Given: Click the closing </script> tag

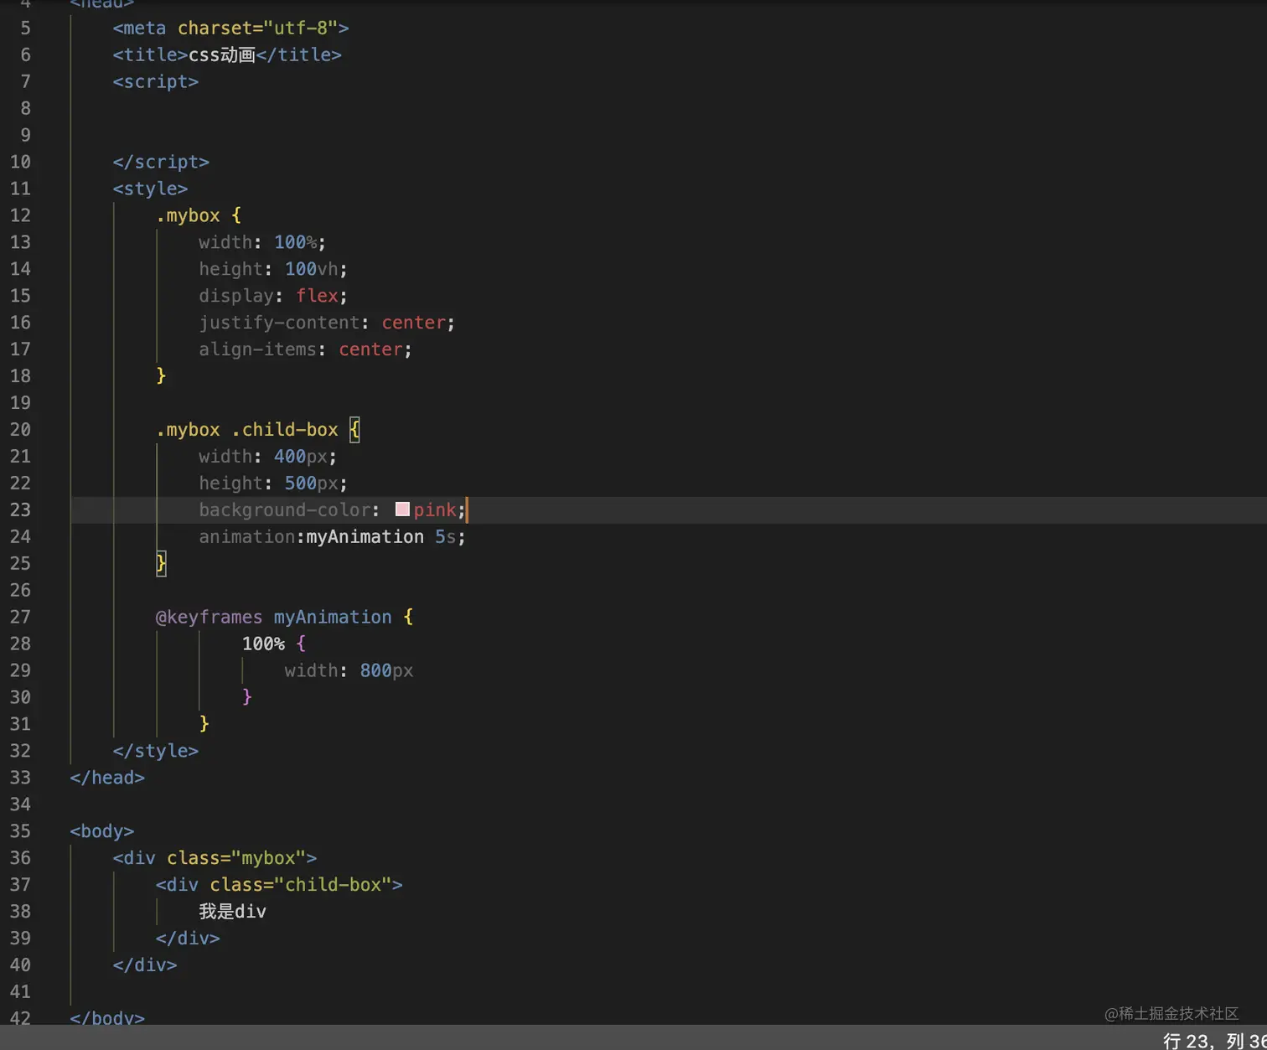Looking at the screenshot, I should [161, 162].
